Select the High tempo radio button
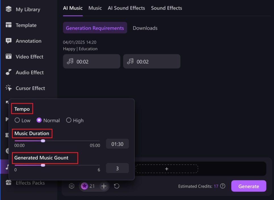The image size is (274, 200). click(x=69, y=120)
